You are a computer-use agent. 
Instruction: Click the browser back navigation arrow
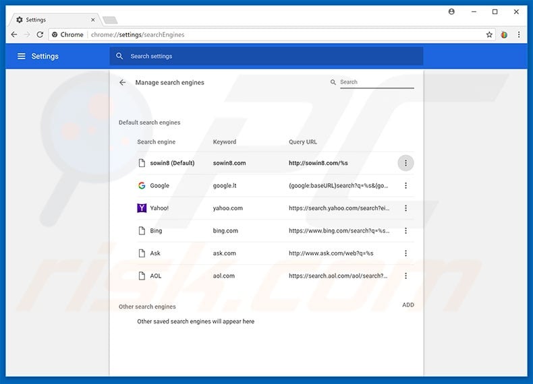tap(14, 34)
